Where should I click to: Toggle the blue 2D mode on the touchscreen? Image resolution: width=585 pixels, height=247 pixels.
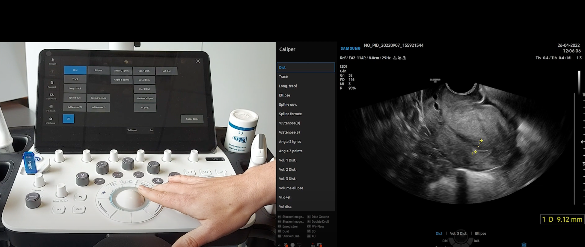tap(68, 119)
